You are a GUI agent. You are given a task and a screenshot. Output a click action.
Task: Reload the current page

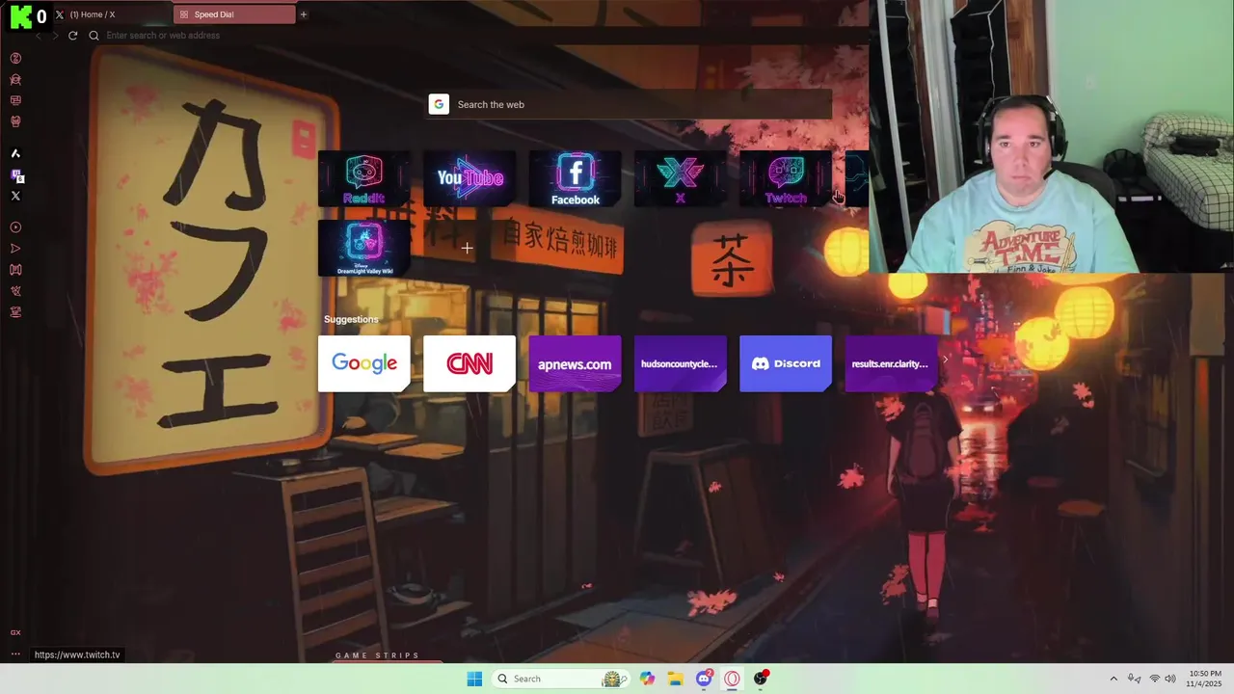(x=72, y=36)
